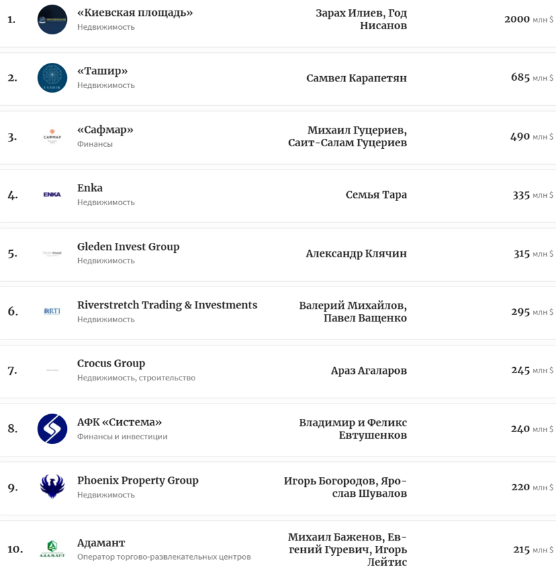Click the АФК «Система» blue logo
The width and height of the screenshot is (556, 573).
[52, 429]
